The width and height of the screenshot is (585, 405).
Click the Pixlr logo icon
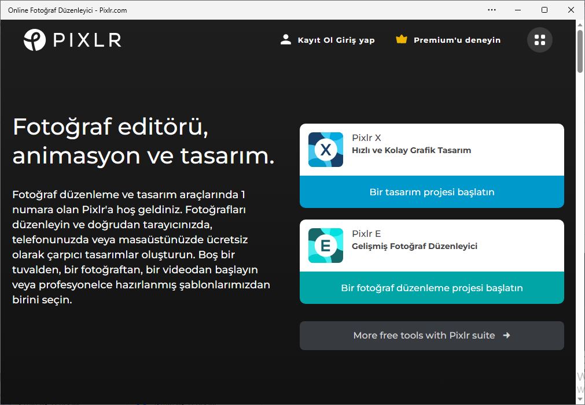35,40
